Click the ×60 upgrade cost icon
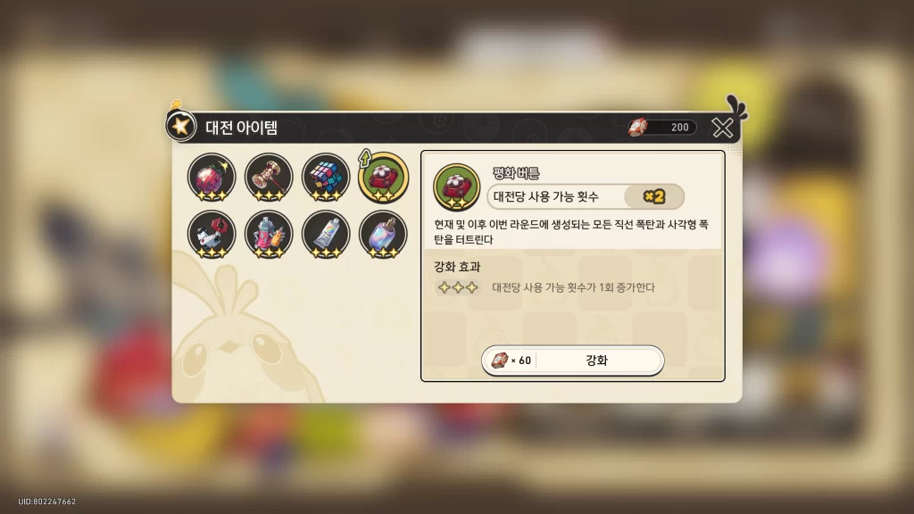Viewport: 914px width, 514px height. click(x=500, y=361)
